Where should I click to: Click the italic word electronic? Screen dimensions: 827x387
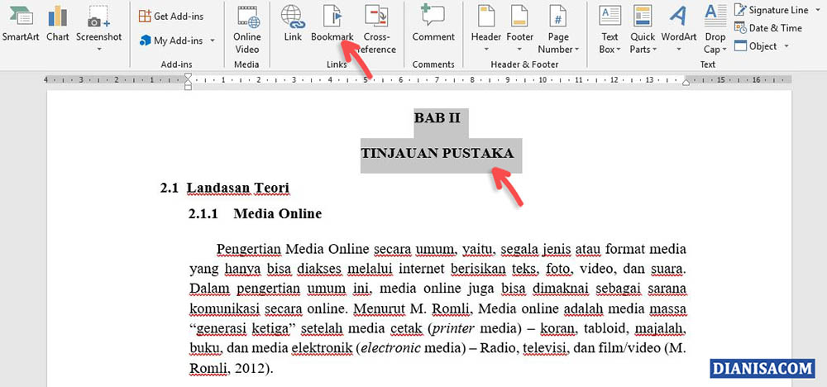click(390, 348)
